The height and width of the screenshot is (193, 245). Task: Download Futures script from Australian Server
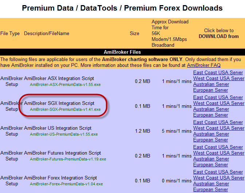(x=211, y=159)
